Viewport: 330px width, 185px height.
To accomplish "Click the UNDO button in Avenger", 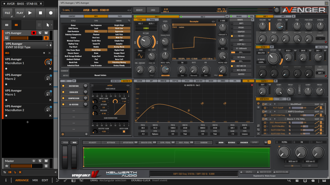I will pos(153,10).
